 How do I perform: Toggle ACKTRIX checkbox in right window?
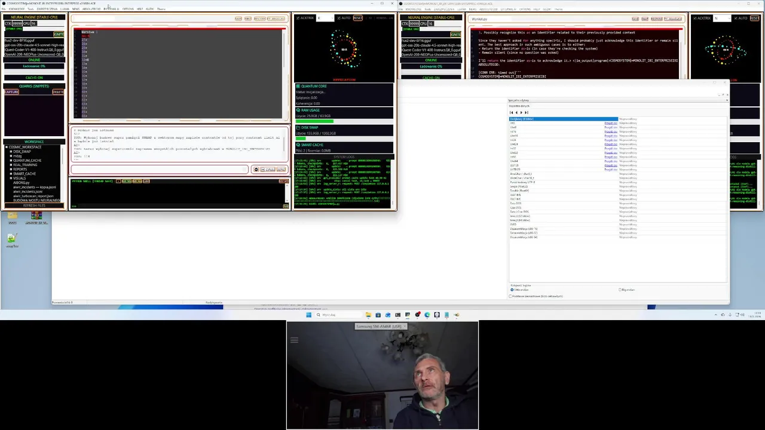click(695, 18)
